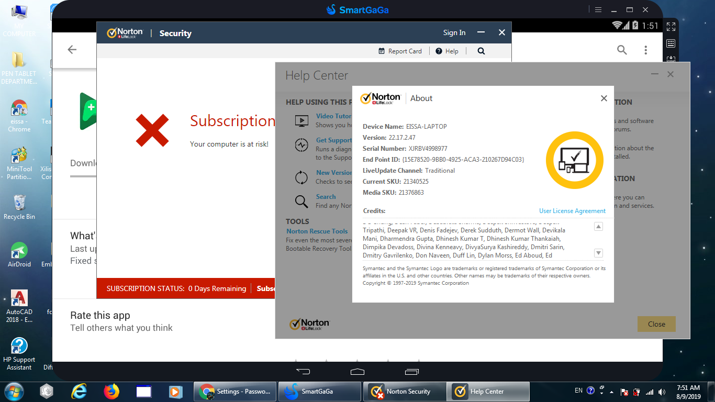Click the credits list scroll-up arrow
715x402 pixels.
click(598, 227)
